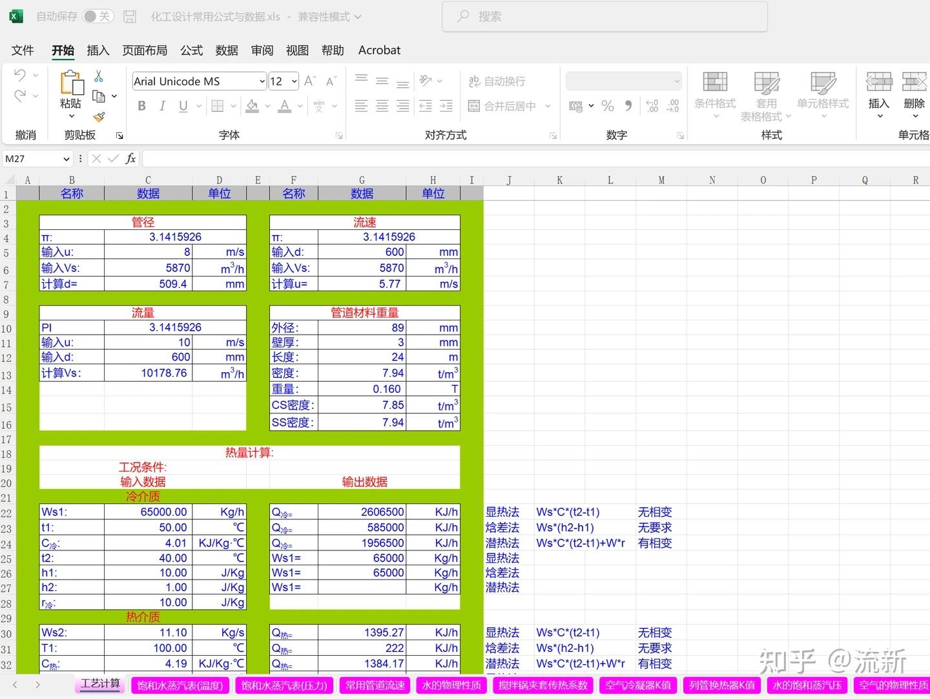Toggle middle vertical alignment
930x699 pixels.
pyautogui.click(x=382, y=81)
